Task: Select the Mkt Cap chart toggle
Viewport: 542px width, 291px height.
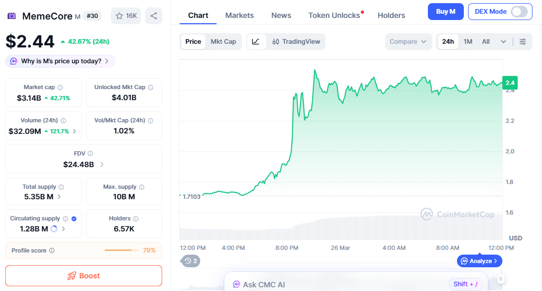Action: coord(223,42)
